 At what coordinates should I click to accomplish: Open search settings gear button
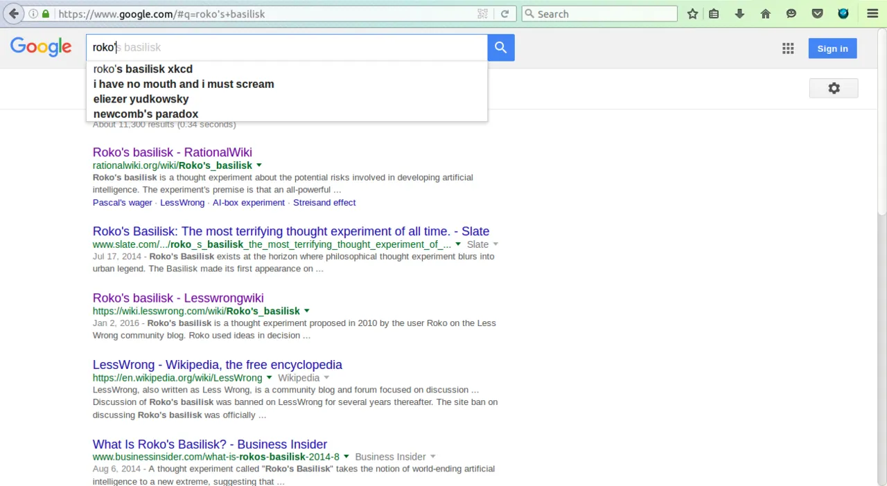(834, 88)
